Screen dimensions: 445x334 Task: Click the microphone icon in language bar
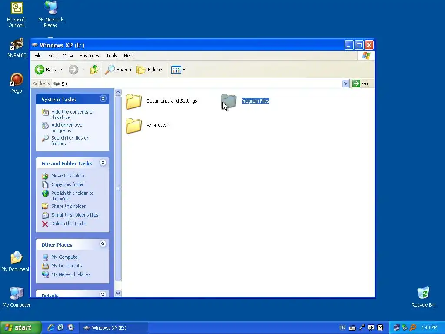362,328
